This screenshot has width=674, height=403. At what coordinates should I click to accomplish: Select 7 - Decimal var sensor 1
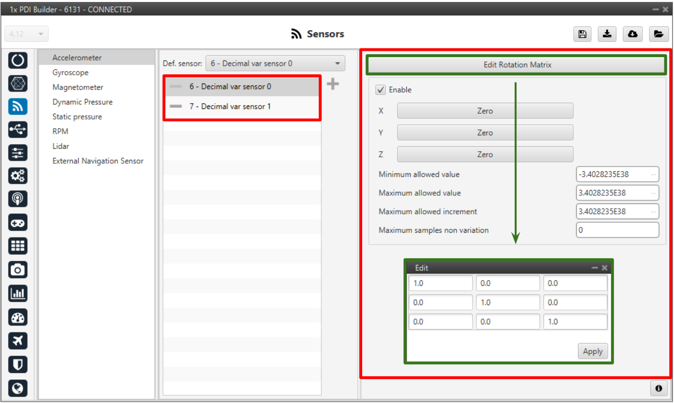point(230,107)
